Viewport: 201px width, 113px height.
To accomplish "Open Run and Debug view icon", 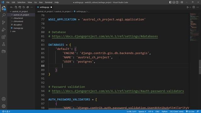I will tap(3, 30).
